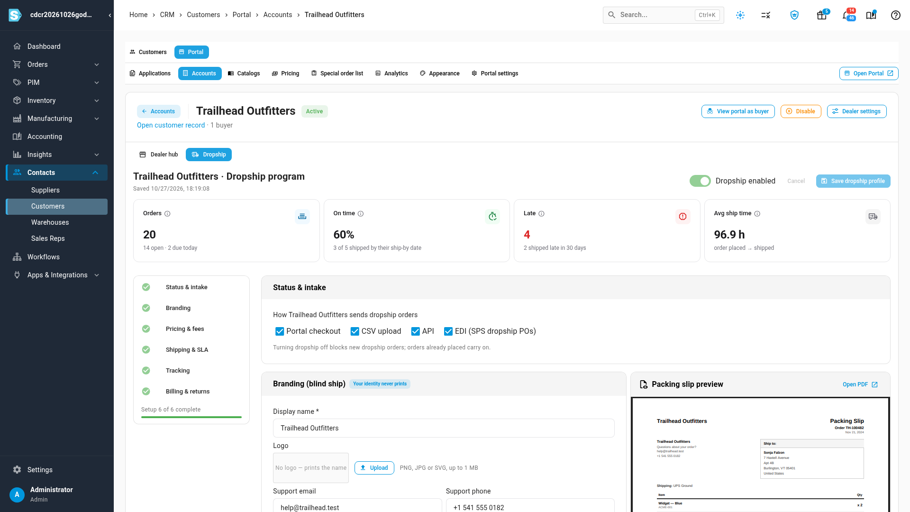Screen dimensions: 910x512
Task: Click the Search box in header
Action: 663,15
